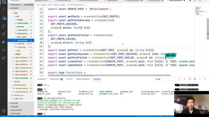This screenshot has height=117, width=209.
Task: Click 'PostActions' type name on line 28
Action: (74, 72)
